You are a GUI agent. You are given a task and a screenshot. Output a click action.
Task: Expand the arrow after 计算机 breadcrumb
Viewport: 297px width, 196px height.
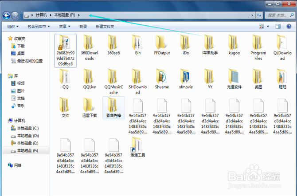pos(51,15)
